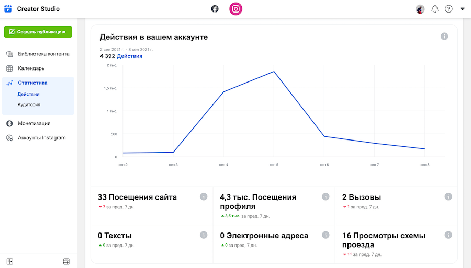
Task: Click the Создать публикацию button
Action: point(38,32)
